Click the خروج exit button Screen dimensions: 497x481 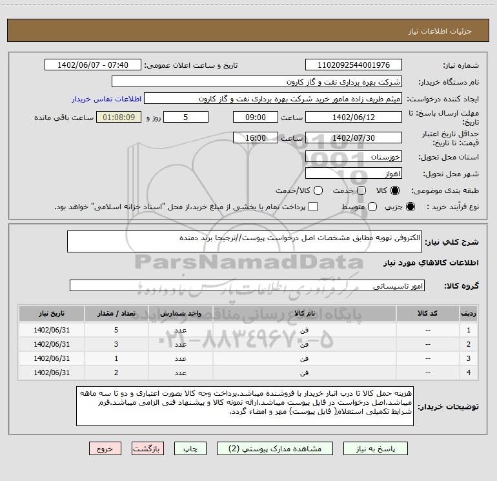[x=105, y=449]
